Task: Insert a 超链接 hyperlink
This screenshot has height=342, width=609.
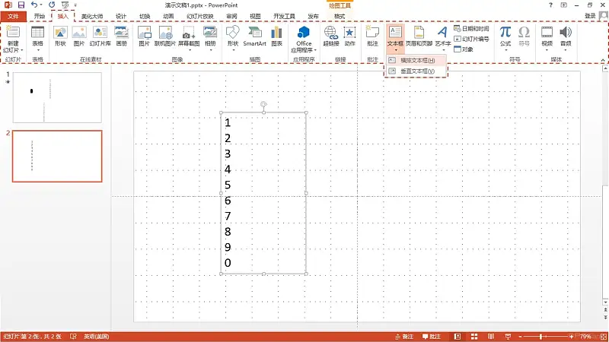Action: click(x=331, y=36)
